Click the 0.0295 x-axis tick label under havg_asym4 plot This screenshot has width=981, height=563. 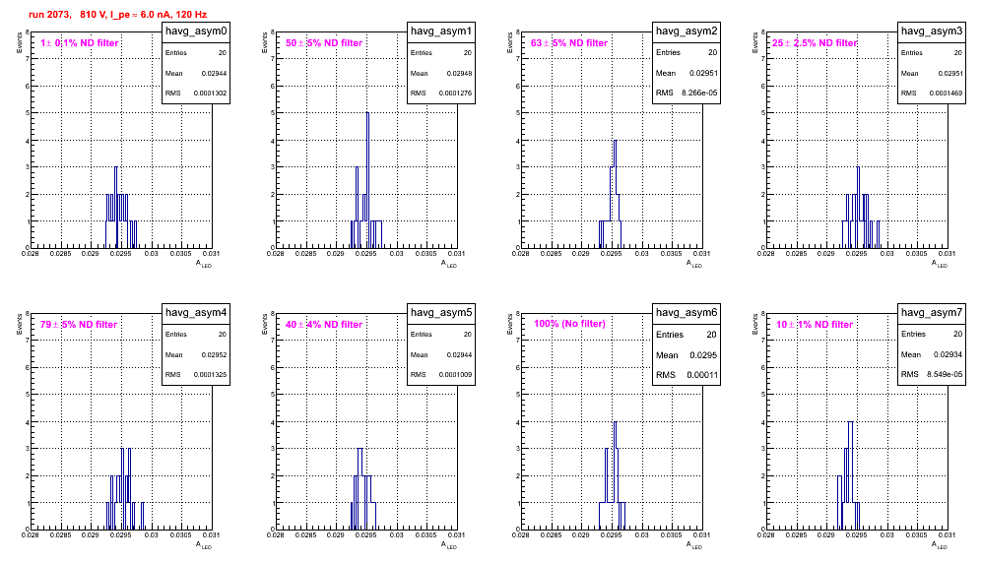point(122,535)
